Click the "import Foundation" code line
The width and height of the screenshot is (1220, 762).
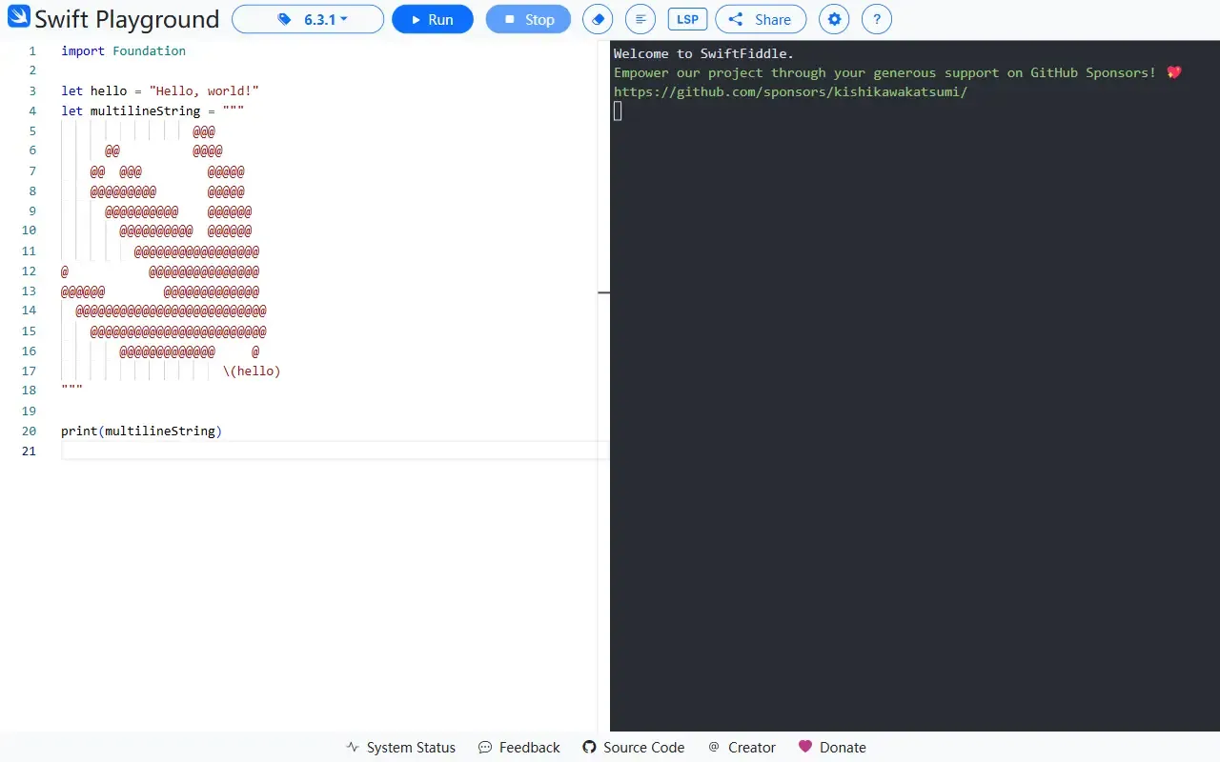[124, 51]
